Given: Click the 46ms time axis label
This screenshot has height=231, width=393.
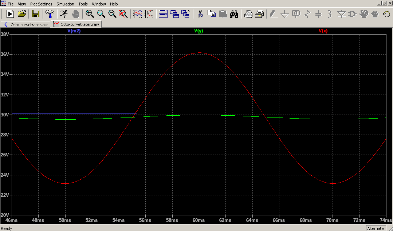Looking at the screenshot, I should pyautogui.click(x=12, y=220).
